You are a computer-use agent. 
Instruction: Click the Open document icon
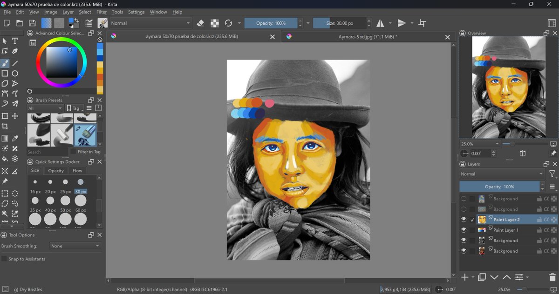pyautogui.click(x=20, y=23)
